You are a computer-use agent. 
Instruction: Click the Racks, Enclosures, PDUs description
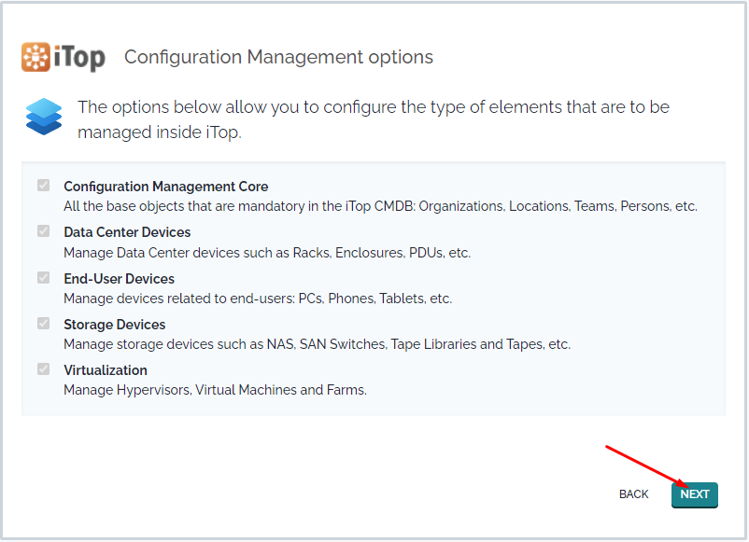coord(267,253)
